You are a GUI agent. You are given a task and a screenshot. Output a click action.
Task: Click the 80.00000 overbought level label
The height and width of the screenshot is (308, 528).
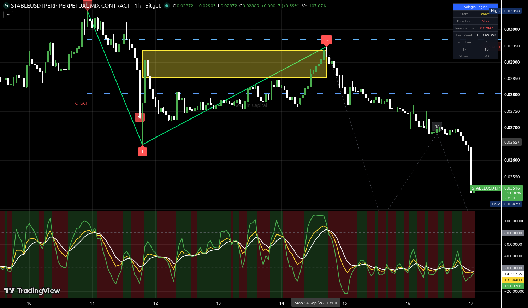pos(513,233)
